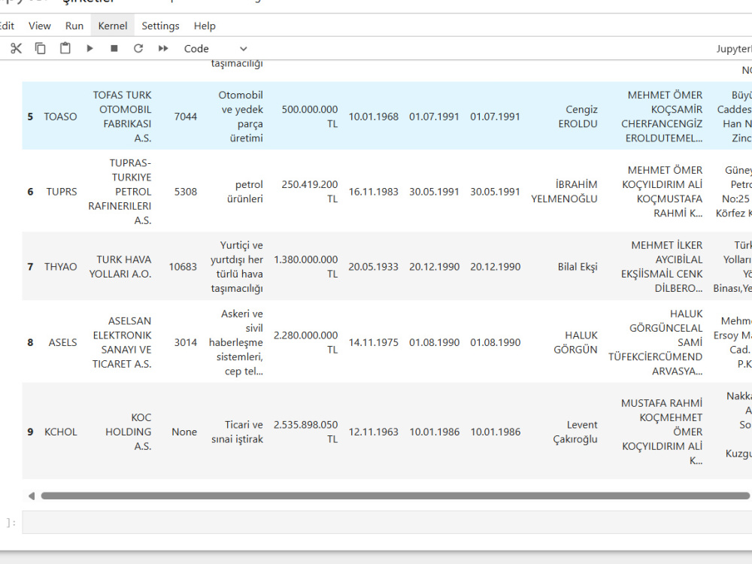Click the value 7044

click(185, 117)
